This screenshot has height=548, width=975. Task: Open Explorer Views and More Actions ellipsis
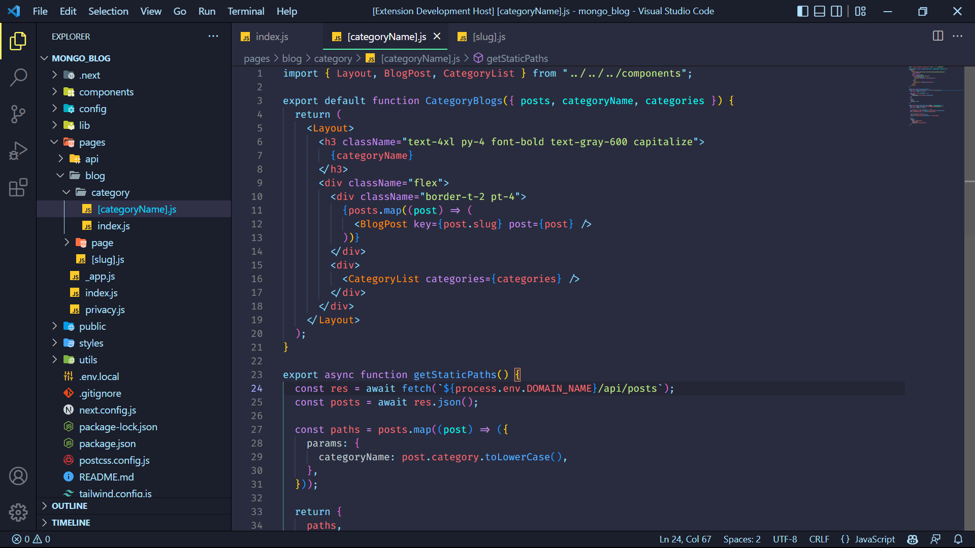213,36
